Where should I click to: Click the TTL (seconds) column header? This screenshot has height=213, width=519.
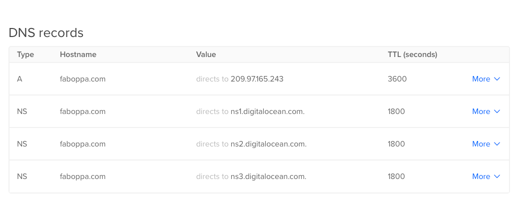pyautogui.click(x=413, y=54)
